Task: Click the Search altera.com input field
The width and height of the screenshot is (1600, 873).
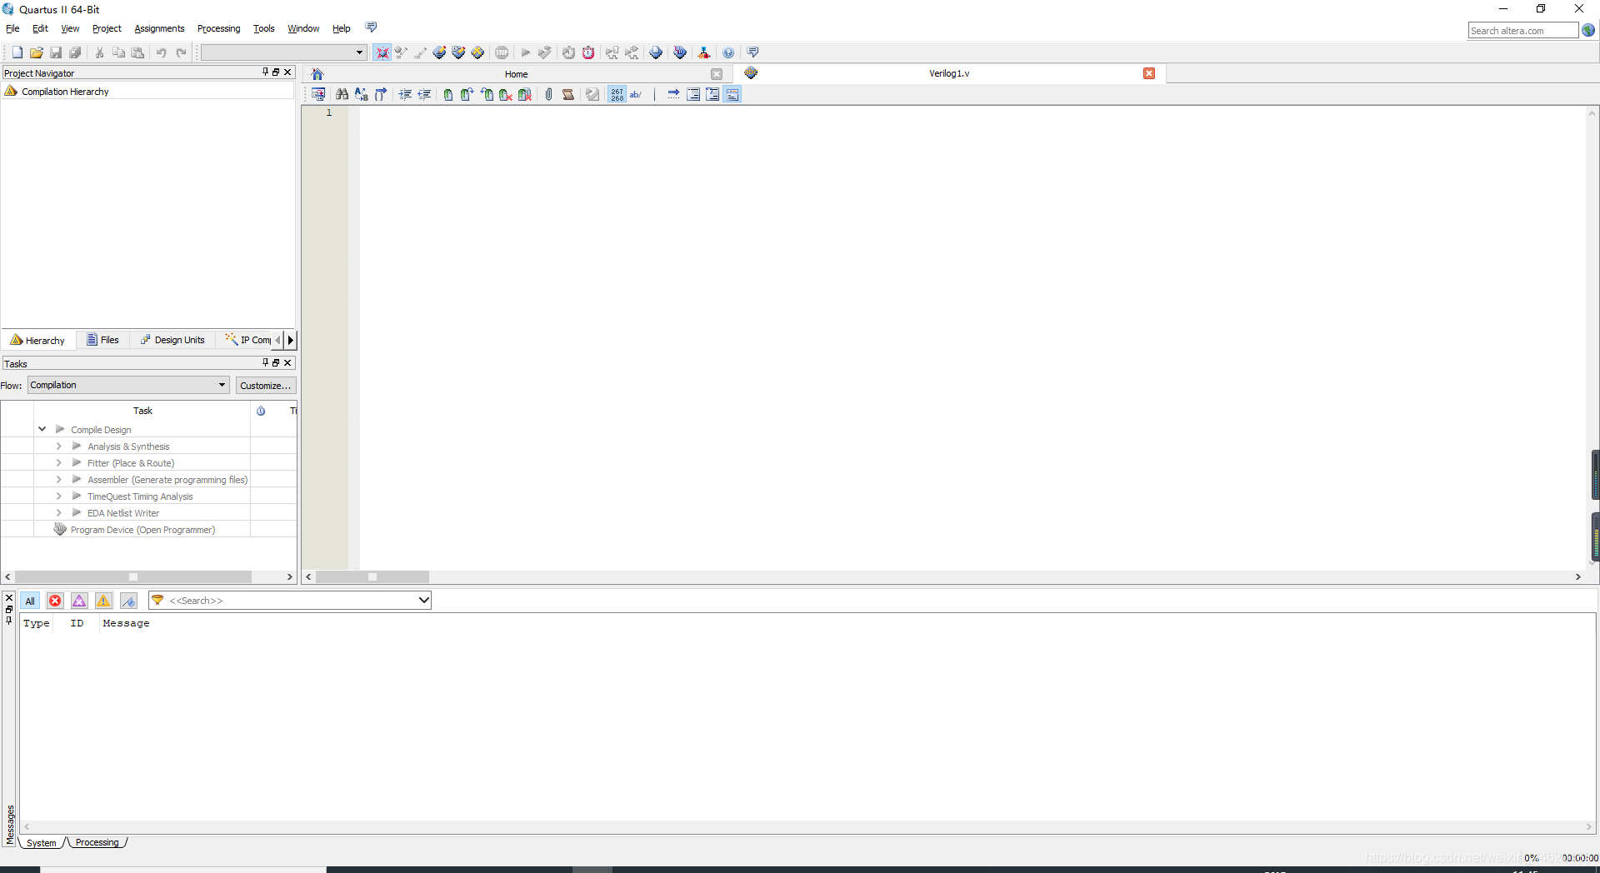Action: pos(1522,31)
